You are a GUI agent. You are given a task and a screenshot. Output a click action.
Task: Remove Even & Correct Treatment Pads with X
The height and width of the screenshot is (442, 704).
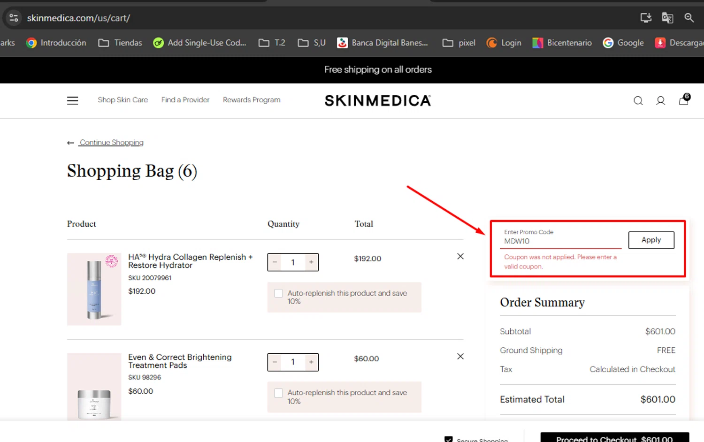tap(460, 356)
